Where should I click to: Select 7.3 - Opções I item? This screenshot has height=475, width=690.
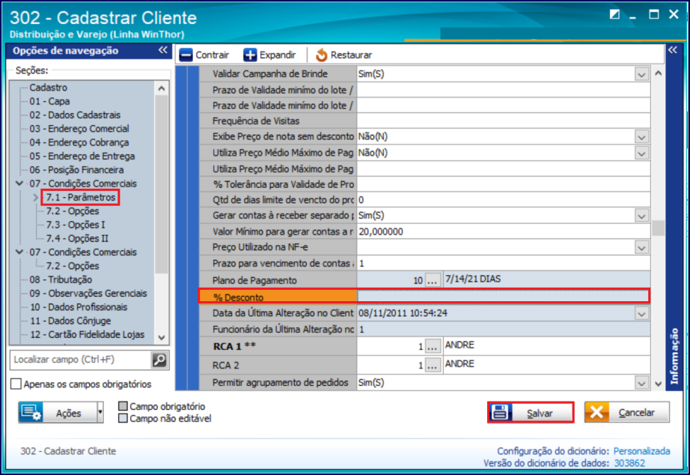pyautogui.click(x=76, y=225)
